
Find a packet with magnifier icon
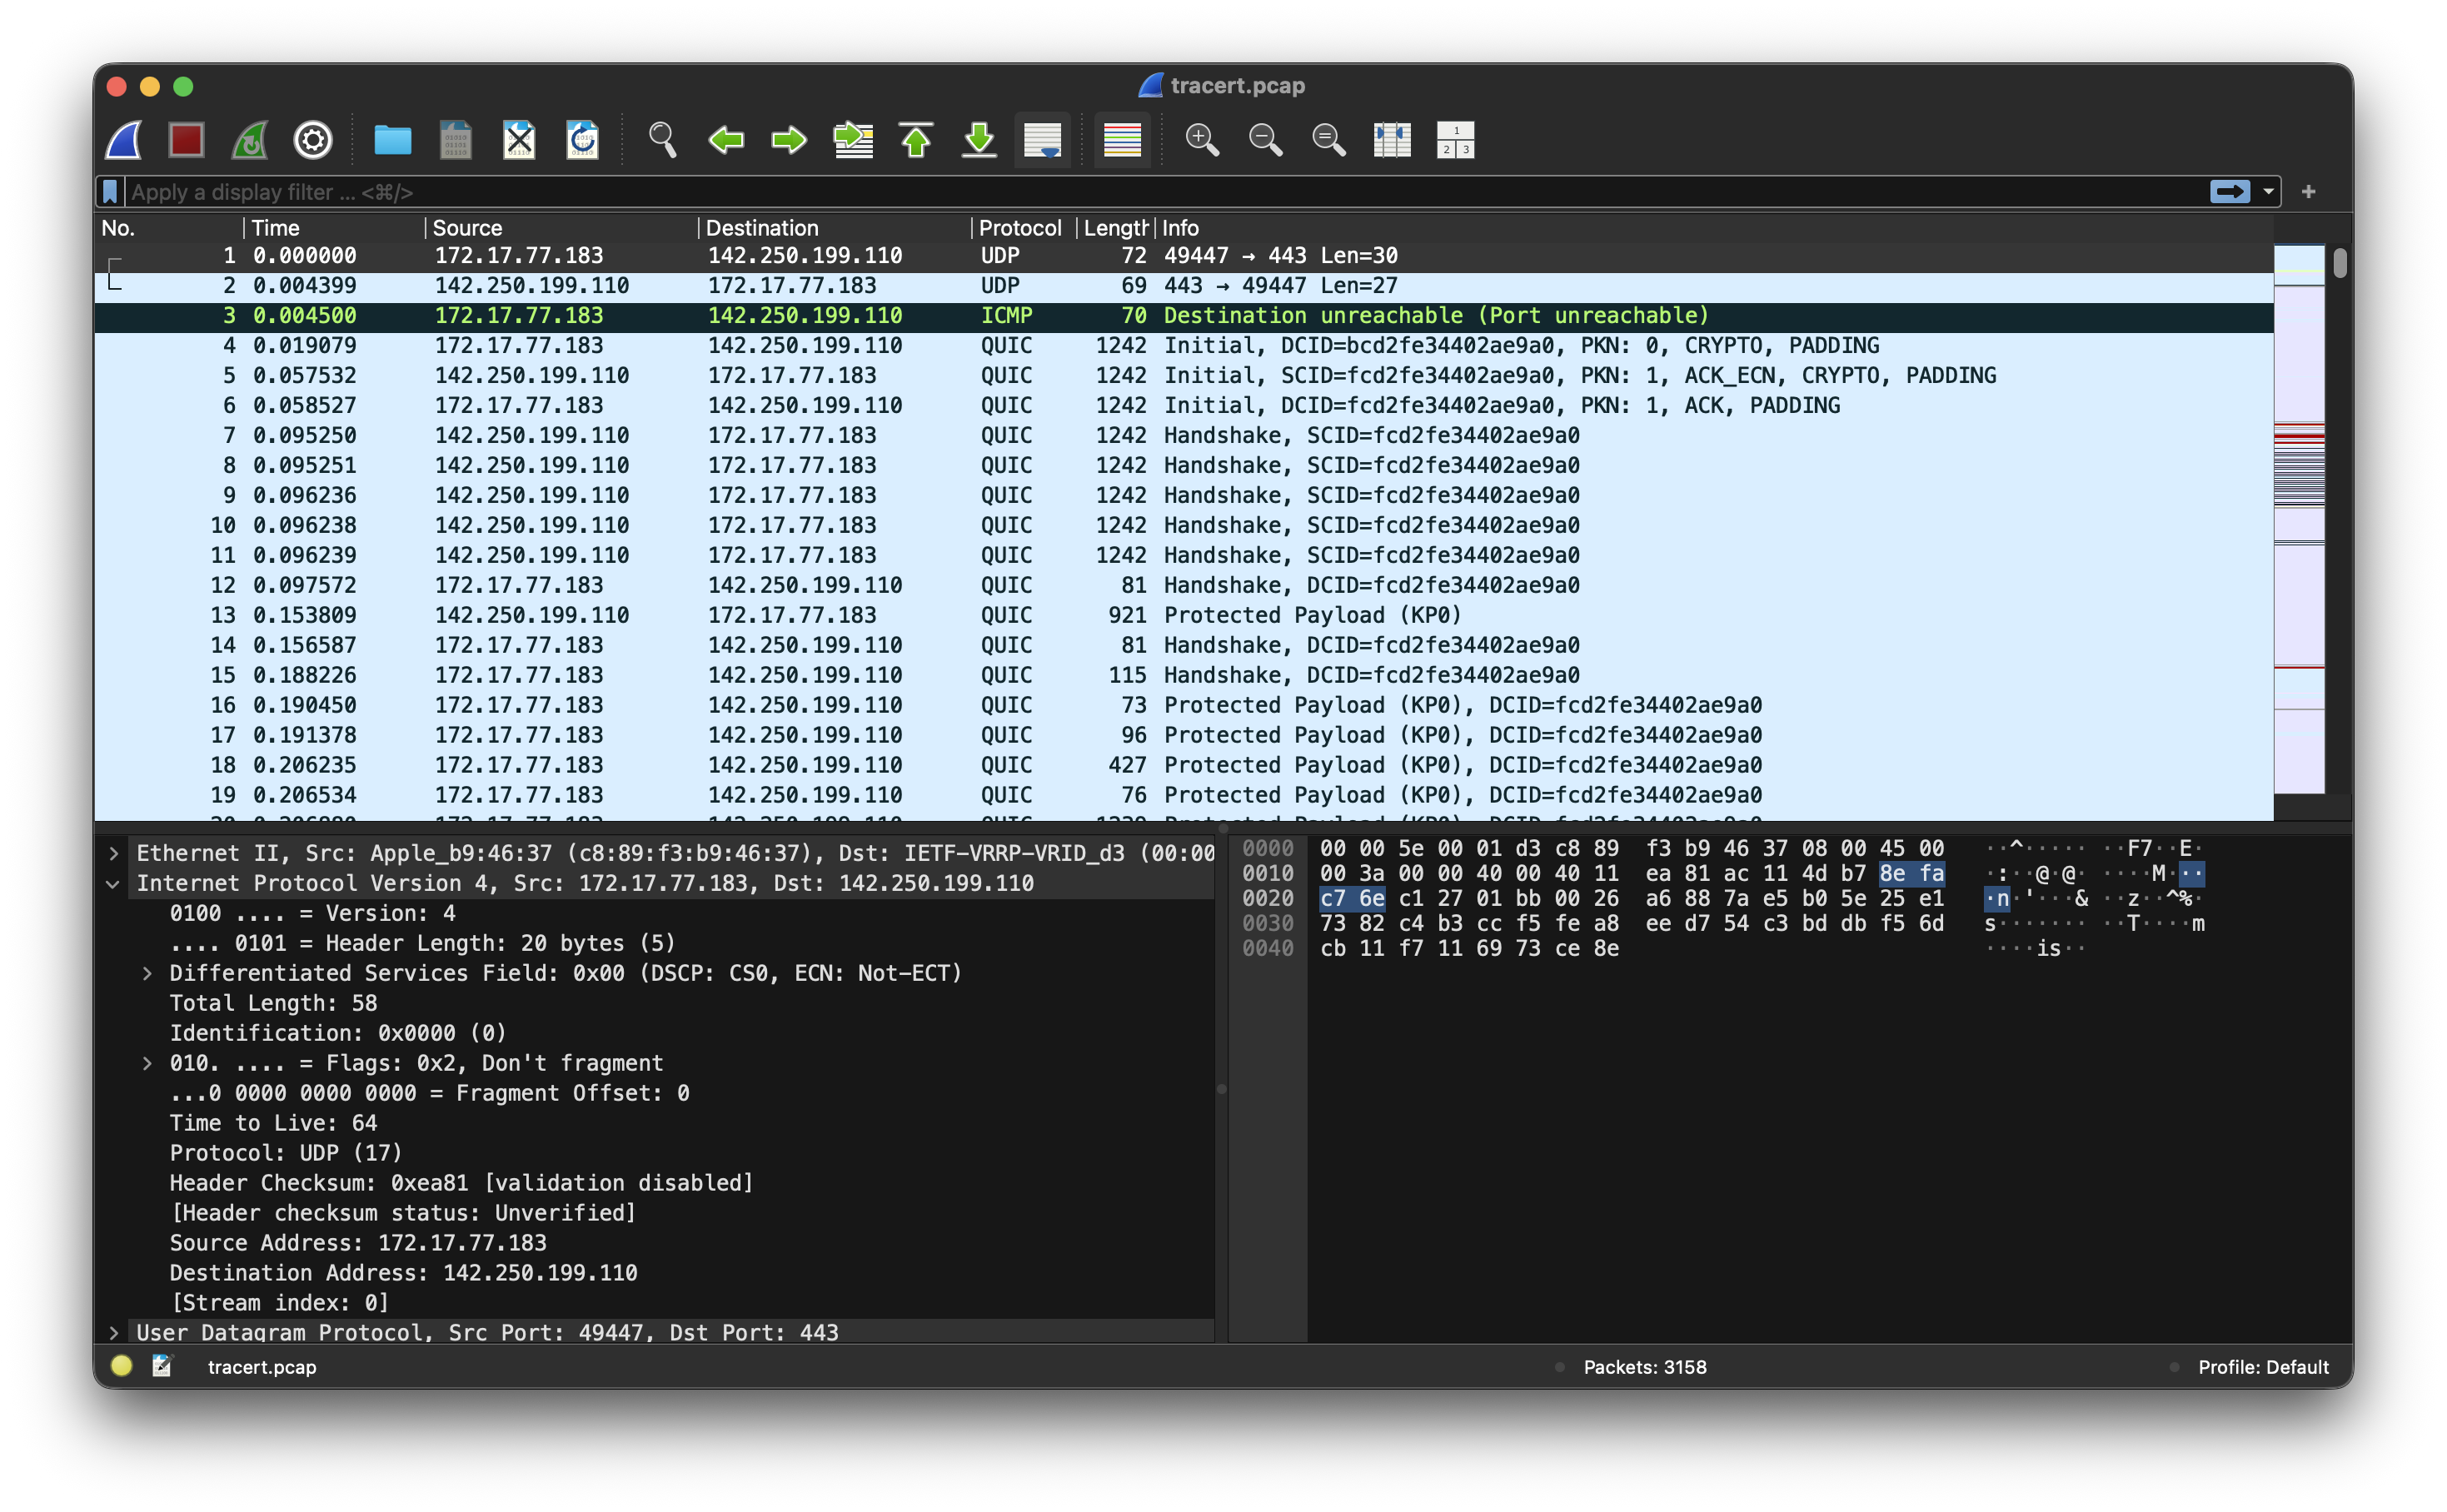662,140
